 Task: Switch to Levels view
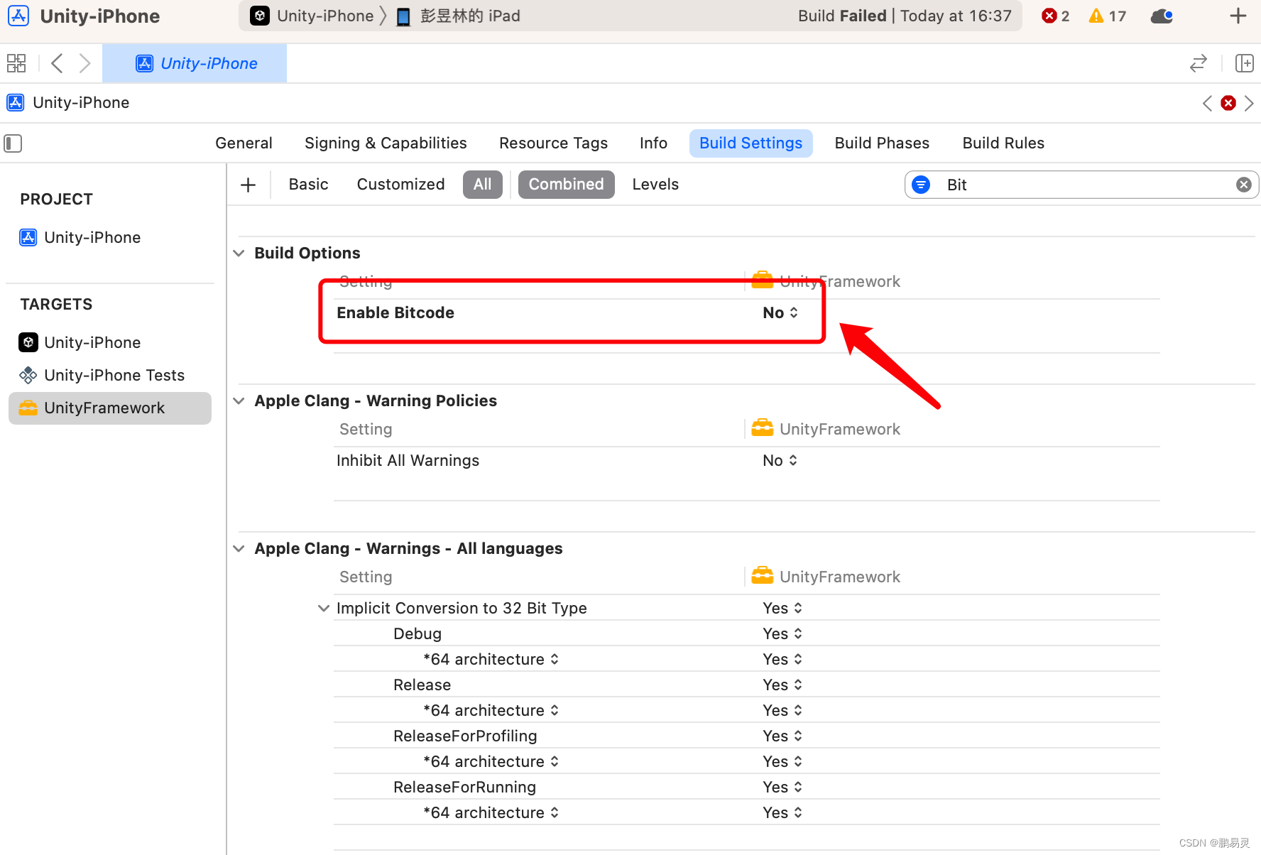pos(655,185)
